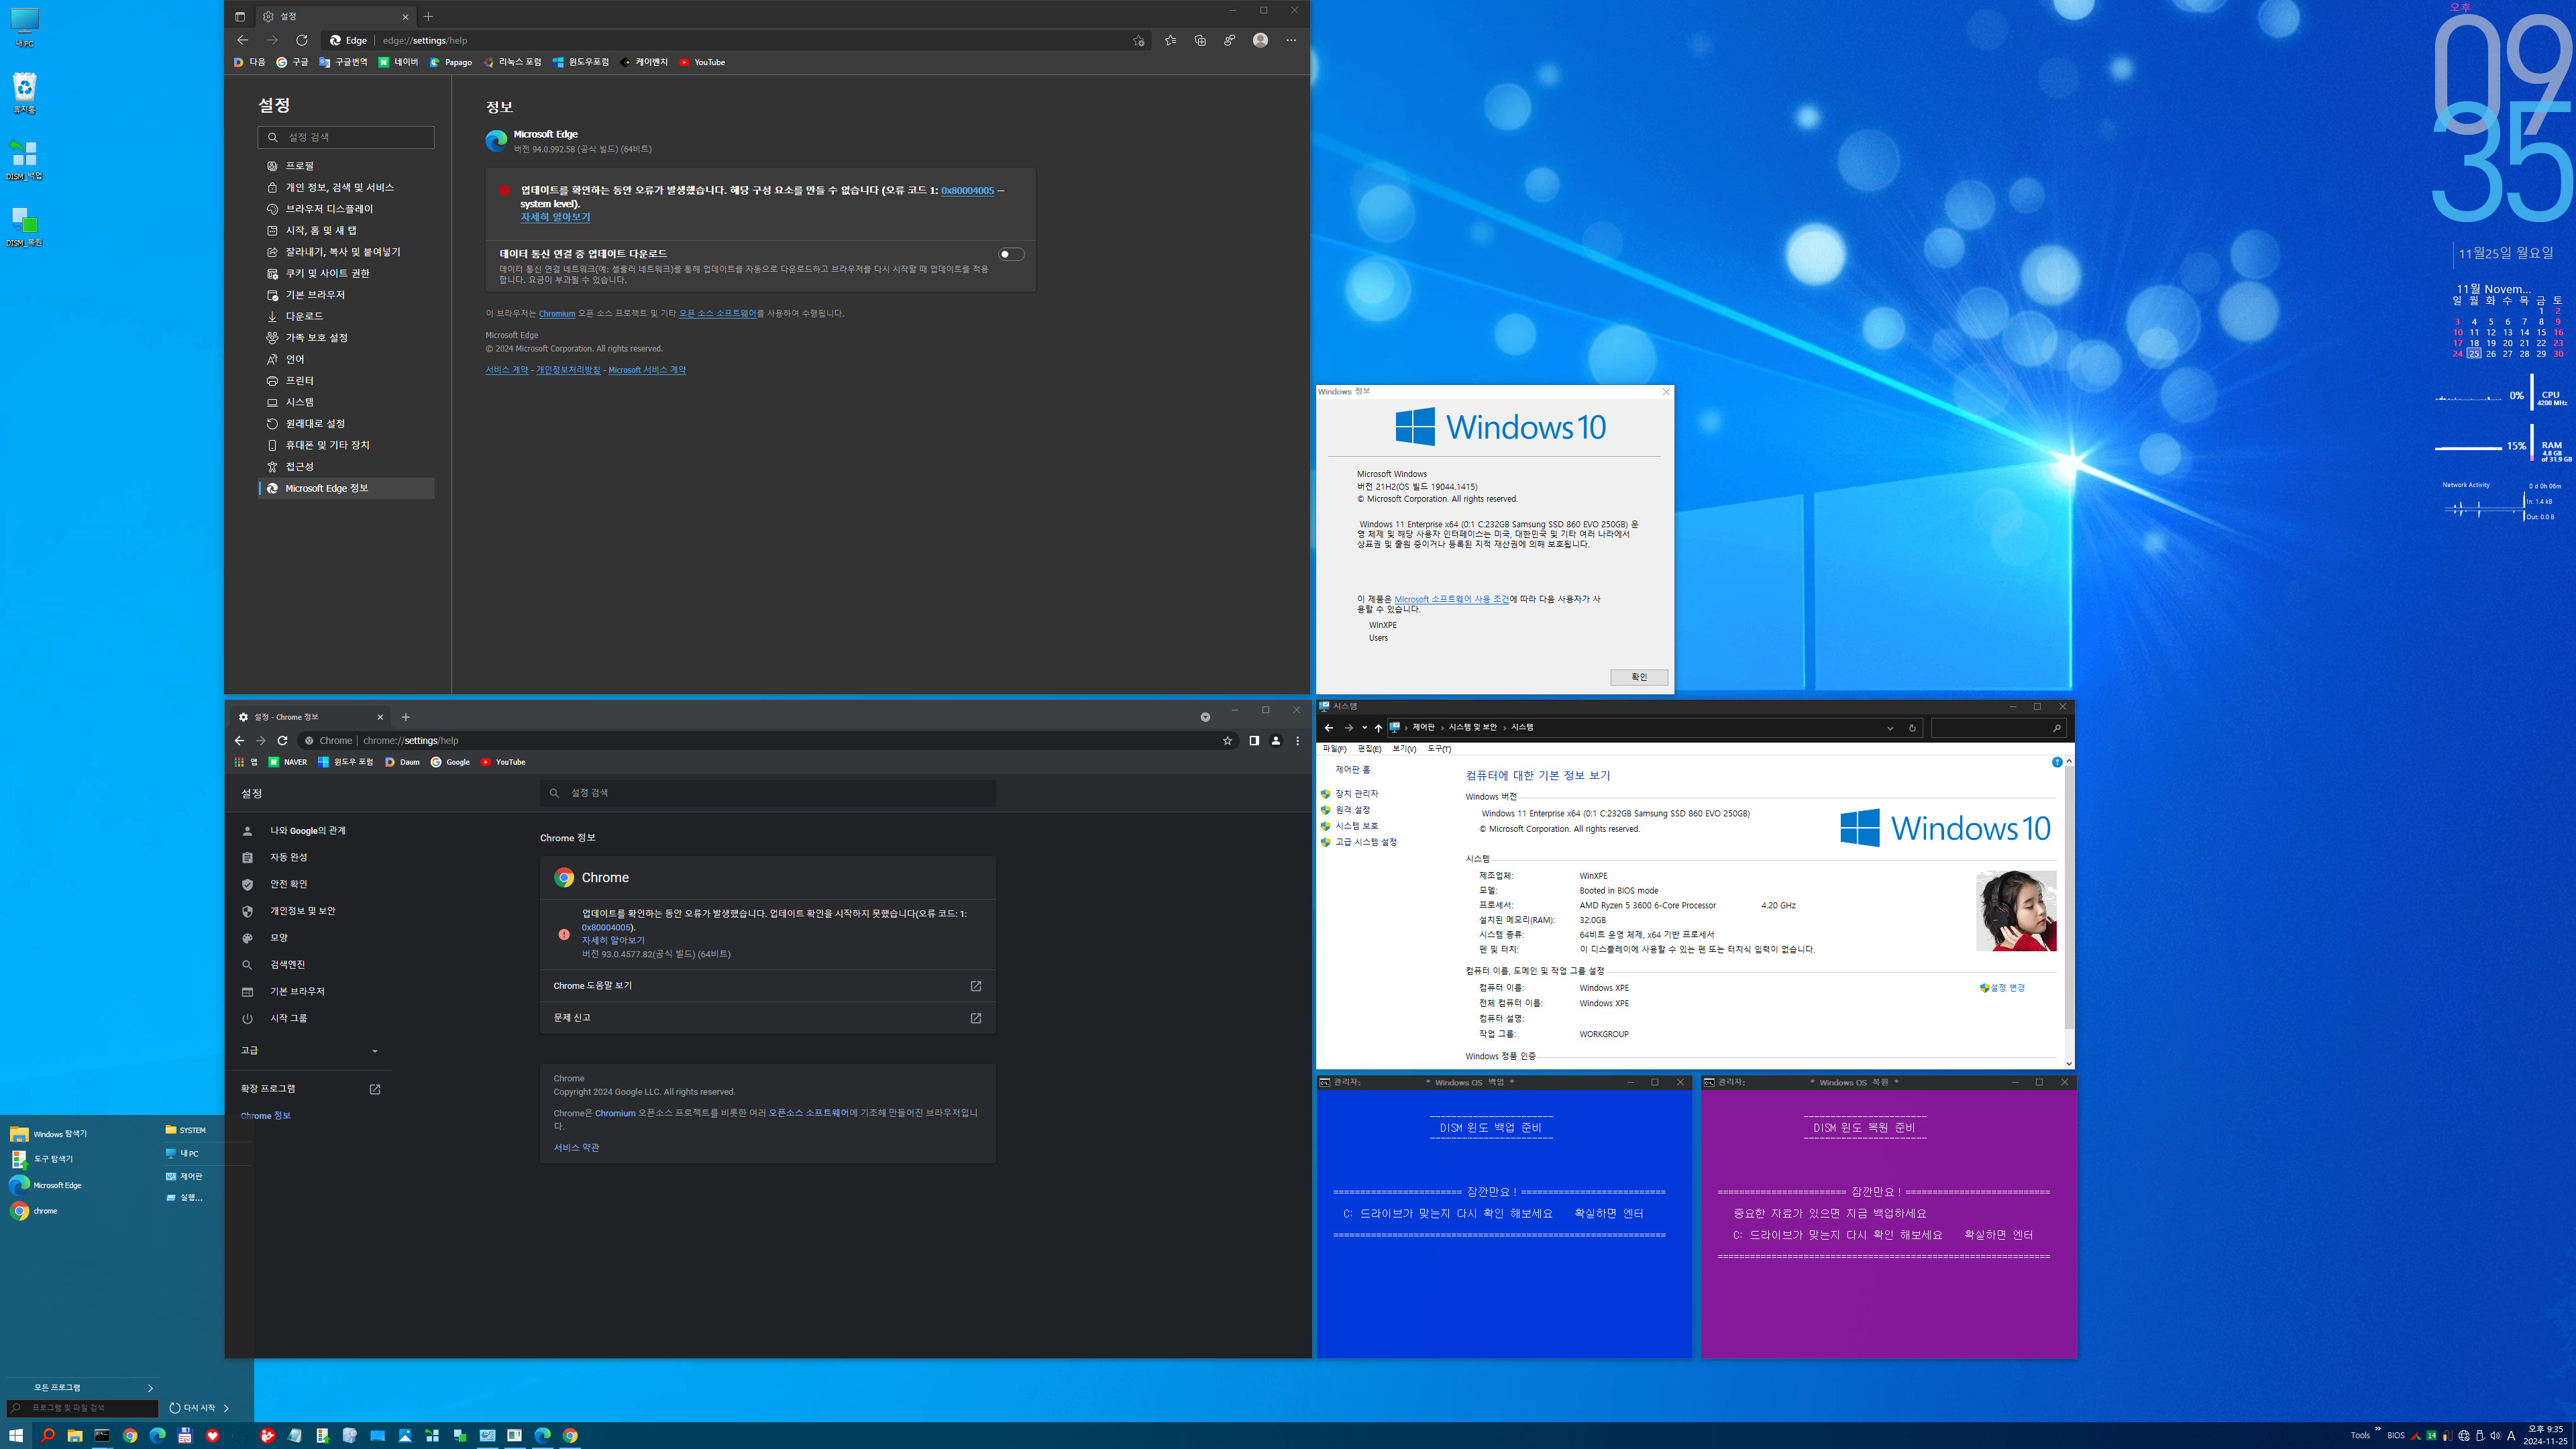The height and width of the screenshot is (1449, 2576).
Task: Expand Tools toolbar chevron on taskbar
Action: pos(2377,1429)
